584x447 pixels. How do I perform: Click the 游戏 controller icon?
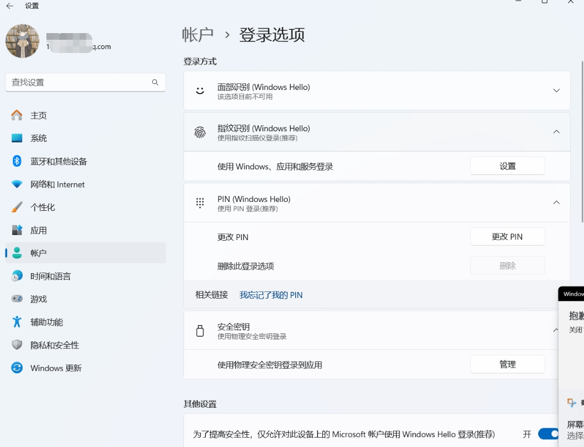pos(17,299)
